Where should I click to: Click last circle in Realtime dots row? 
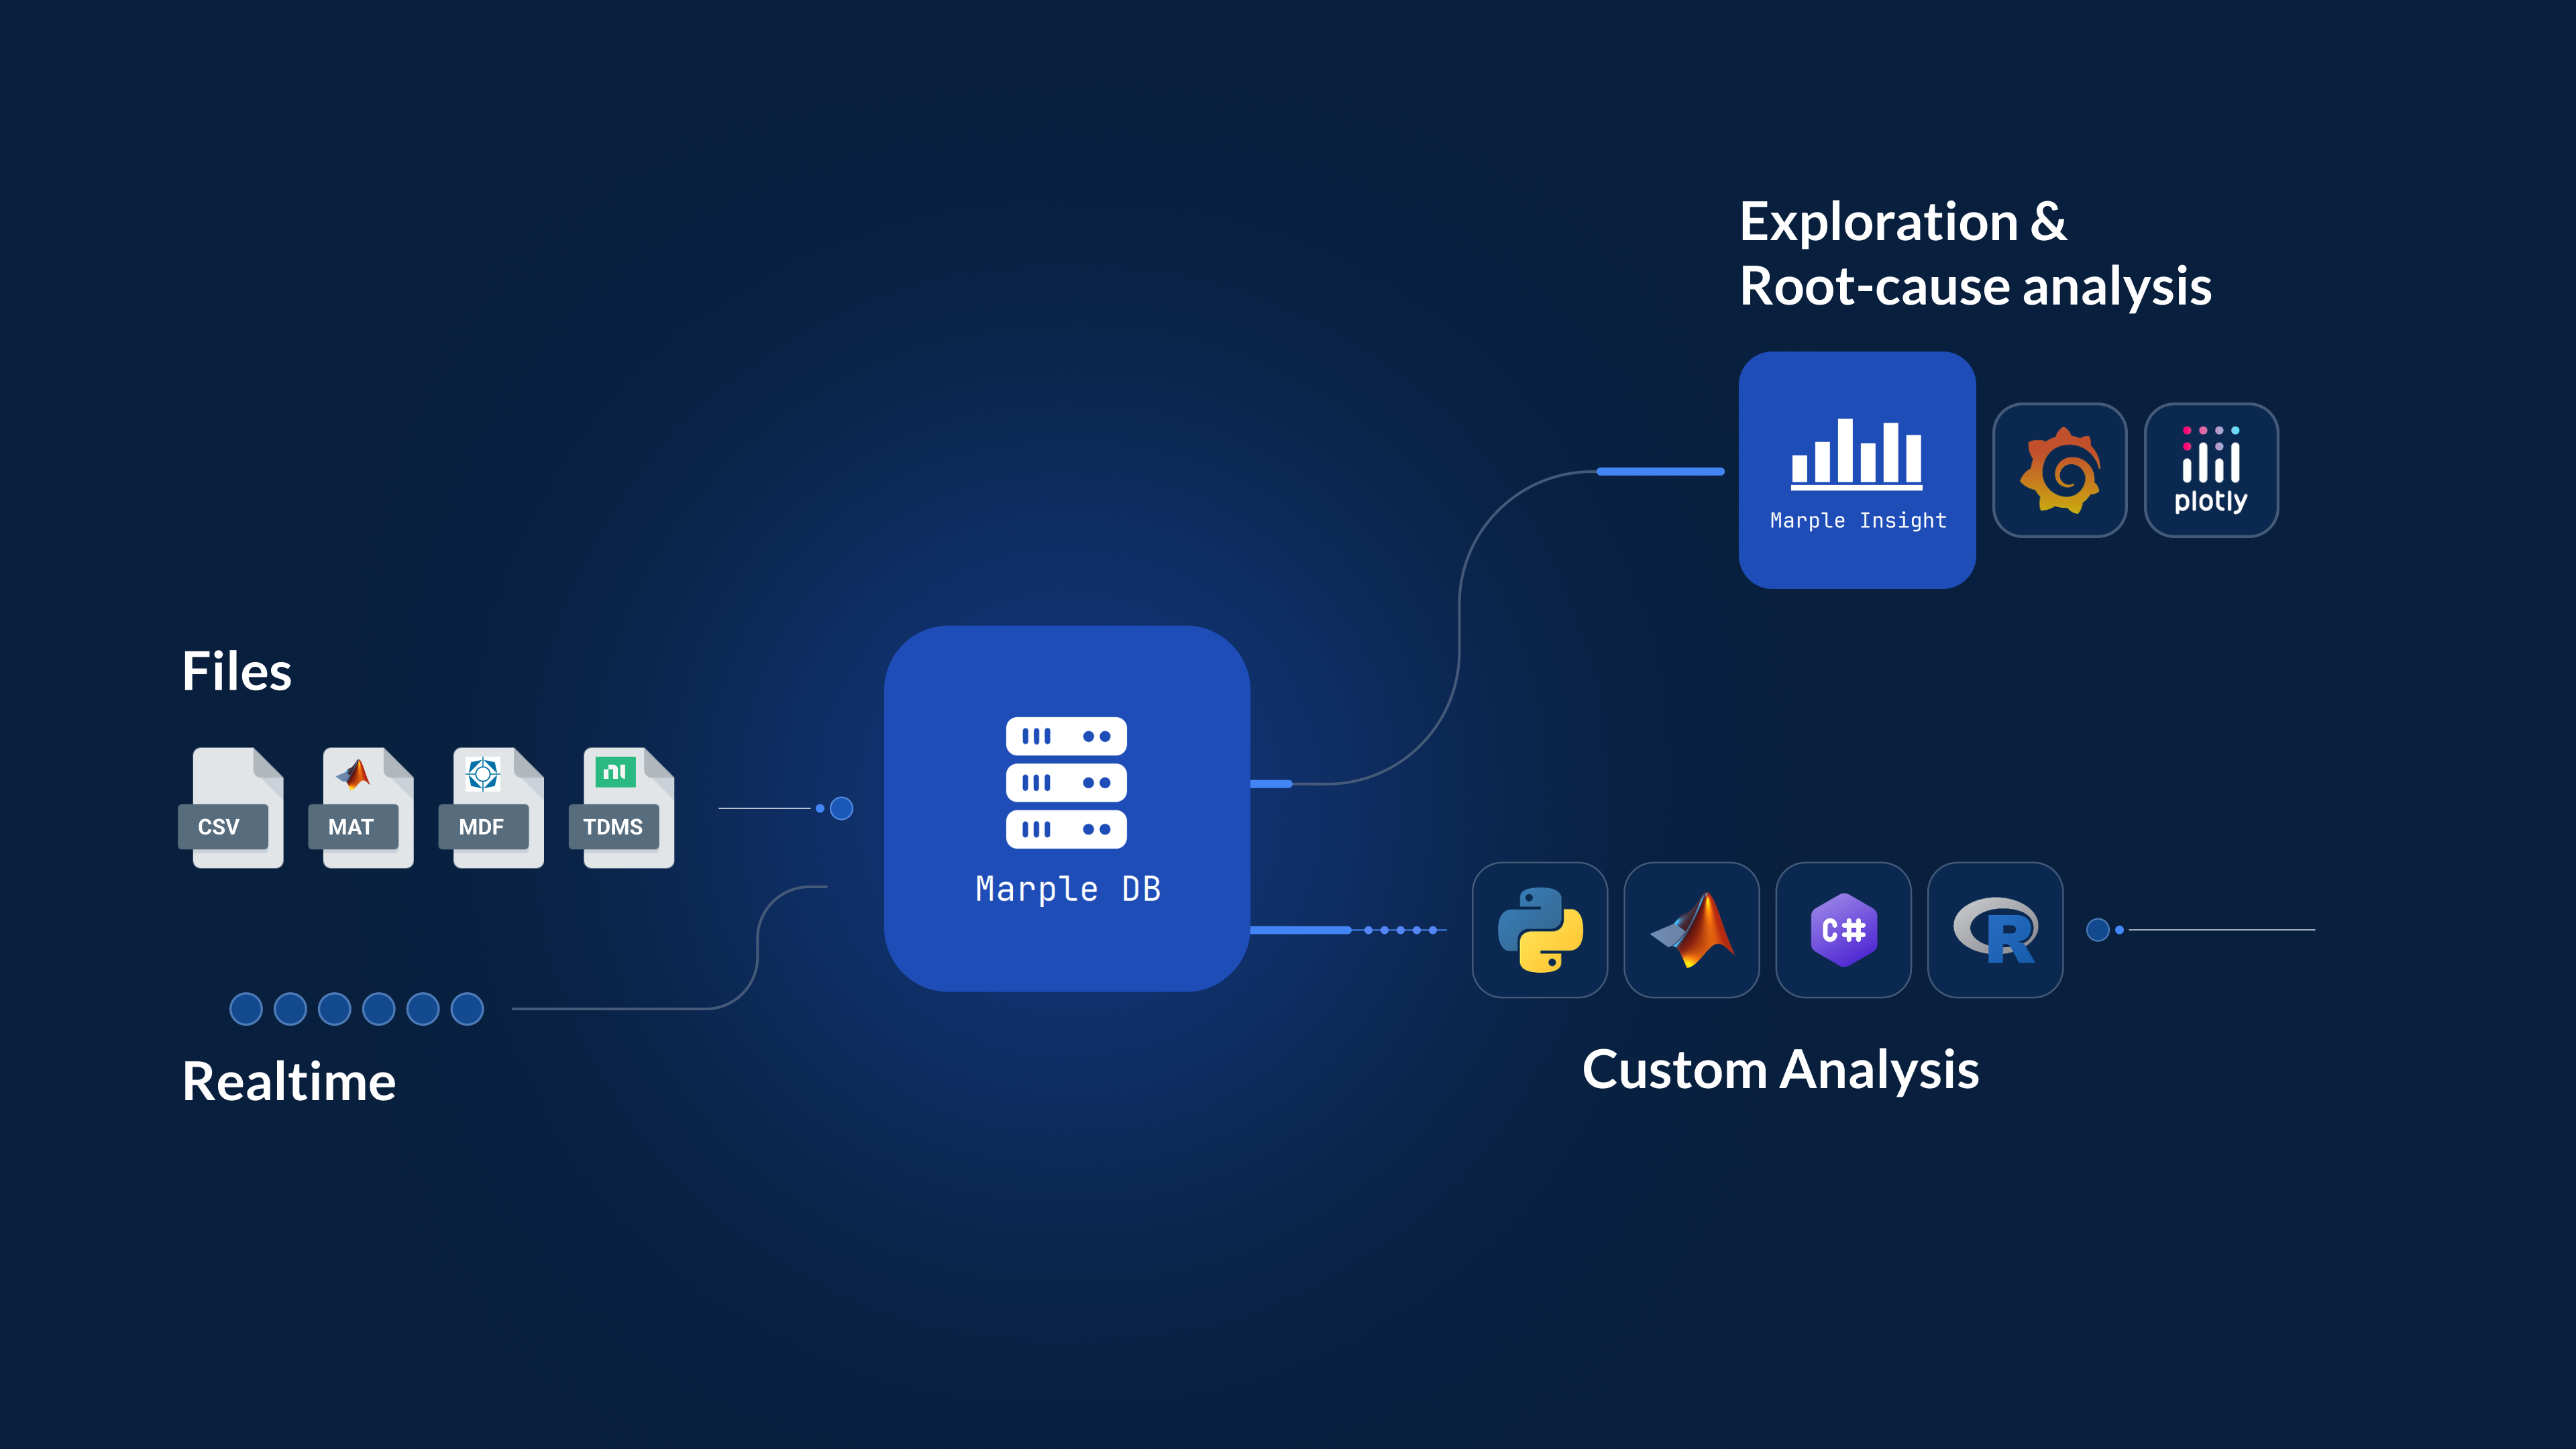pos(467,1009)
